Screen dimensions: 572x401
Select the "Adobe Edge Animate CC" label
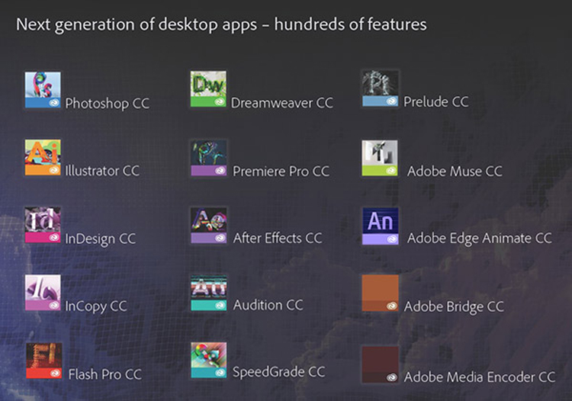click(480, 239)
